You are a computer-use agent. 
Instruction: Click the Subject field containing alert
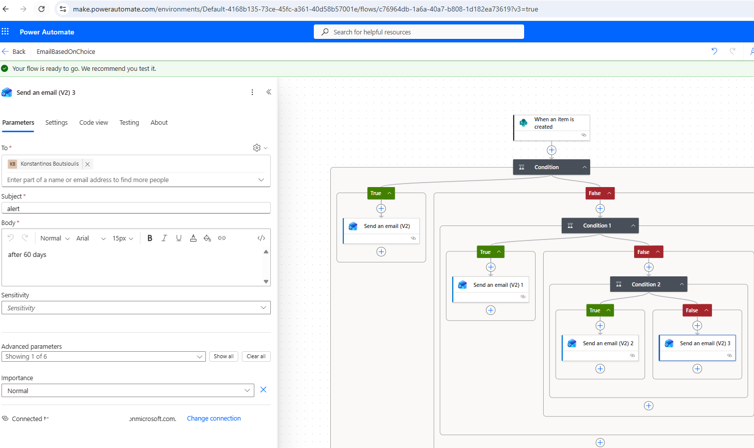coord(136,209)
